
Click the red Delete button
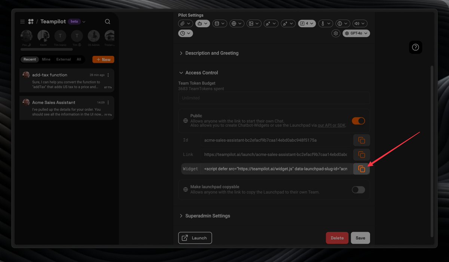[x=337, y=238]
